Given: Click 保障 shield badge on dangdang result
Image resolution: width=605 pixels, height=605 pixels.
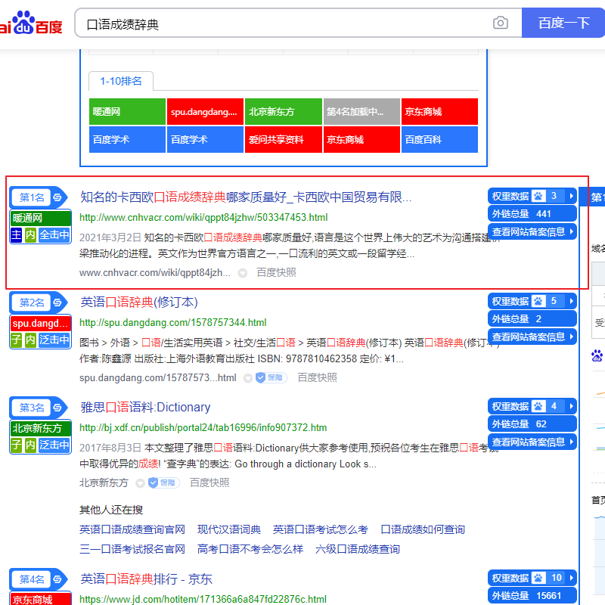Looking at the screenshot, I should click(x=271, y=377).
